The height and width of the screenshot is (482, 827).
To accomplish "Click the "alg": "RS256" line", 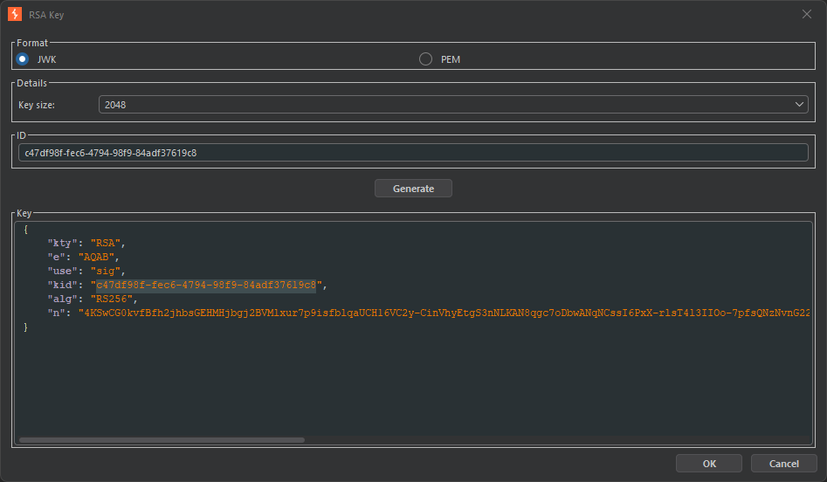I will coord(93,299).
